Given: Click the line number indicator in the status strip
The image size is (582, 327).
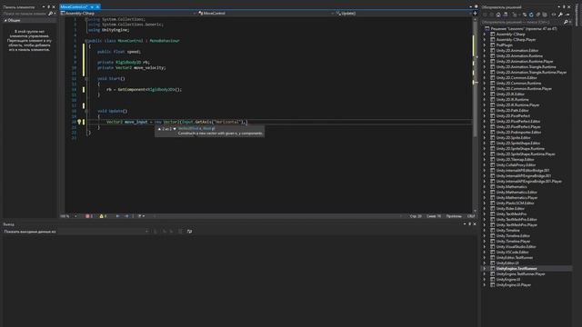Looking at the screenshot, I should click(416, 216).
